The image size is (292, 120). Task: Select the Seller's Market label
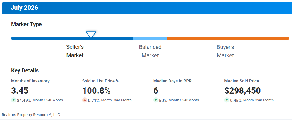coord(75,51)
